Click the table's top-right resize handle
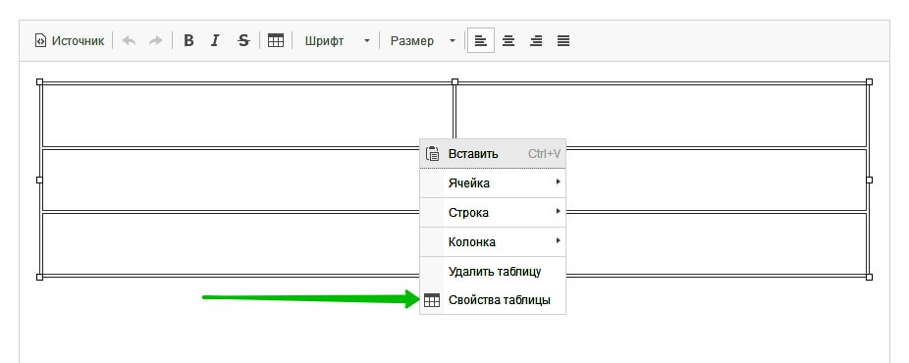The image size is (909, 363). [x=869, y=82]
